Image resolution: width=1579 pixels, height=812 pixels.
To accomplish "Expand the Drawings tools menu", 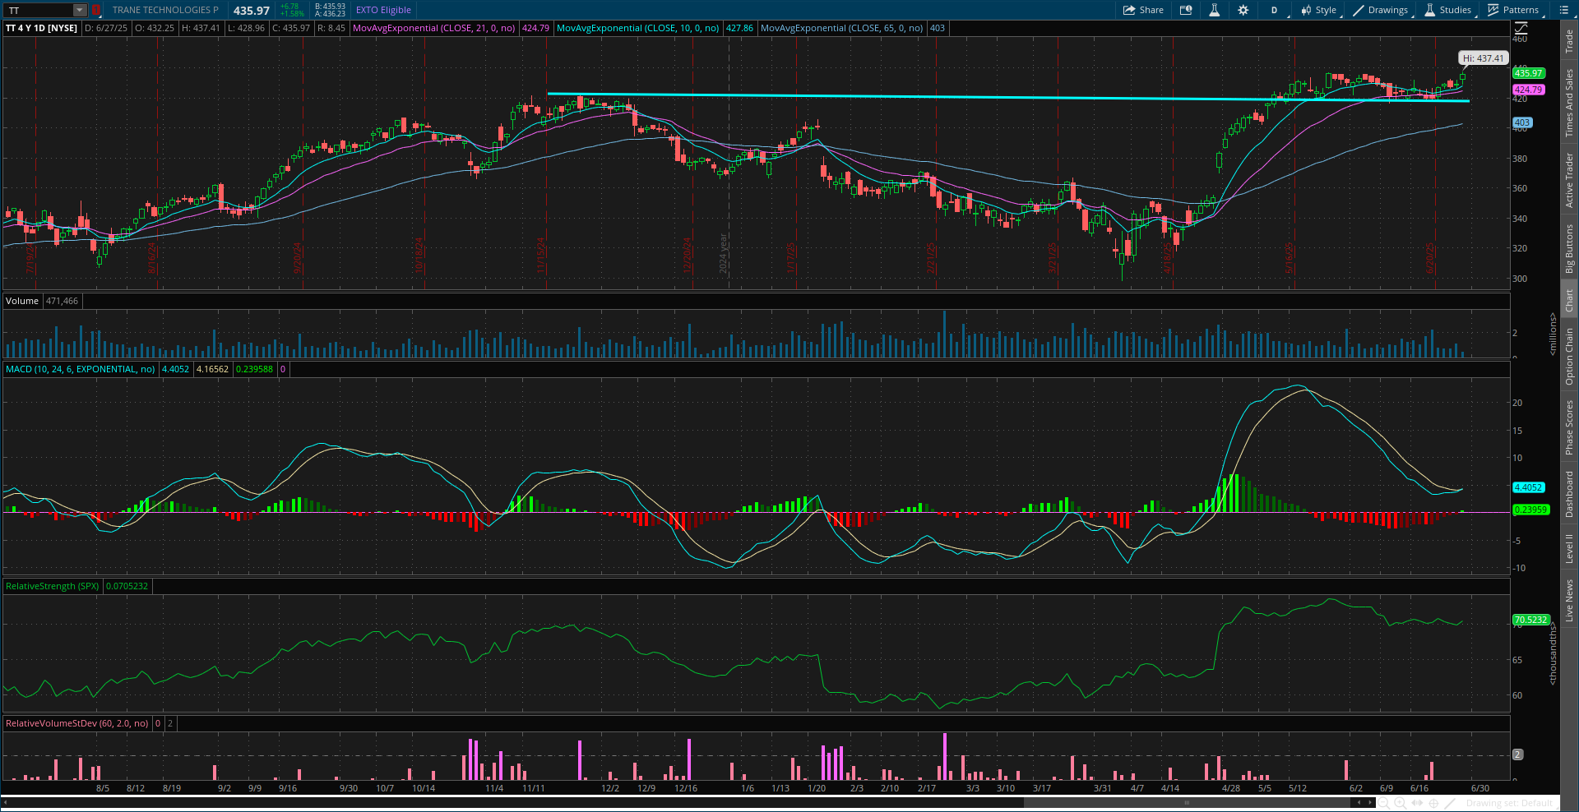I will click(x=1381, y=10).
